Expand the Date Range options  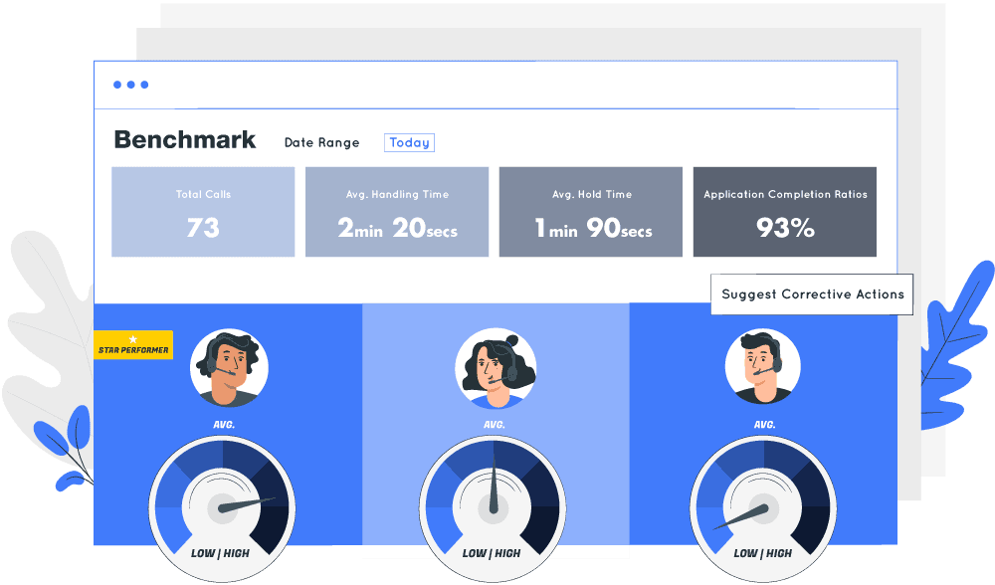click(x=321, y=142)
